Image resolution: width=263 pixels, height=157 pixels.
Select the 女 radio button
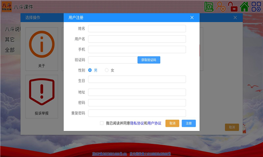coord(107,70)
